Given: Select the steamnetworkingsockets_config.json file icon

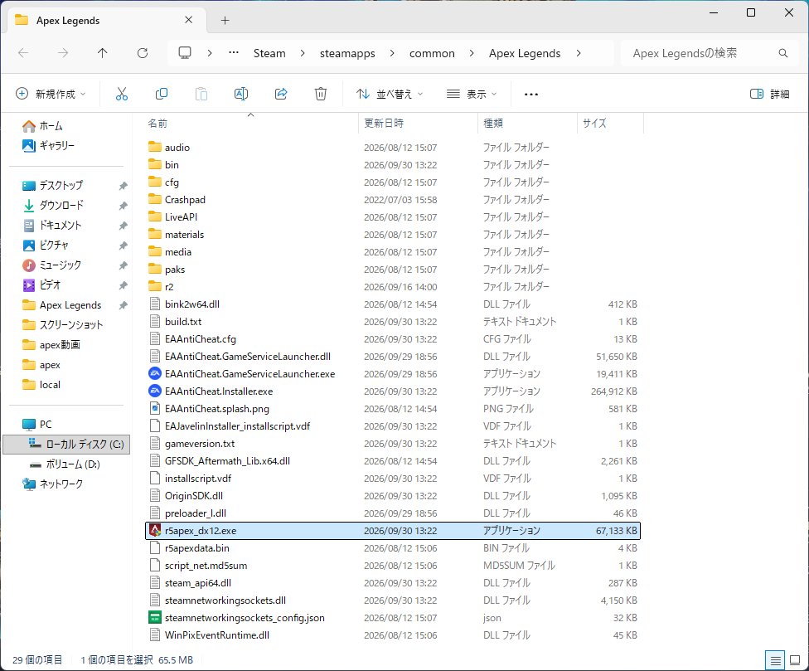Looking at the screenshot, I should pyautogui.click(x=155, y=618).
